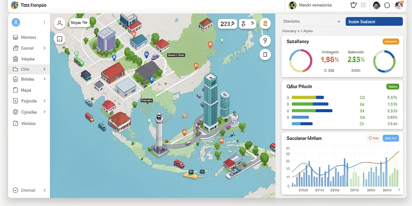Click the bottom light-blue progress bar

[x=302, y=124]
